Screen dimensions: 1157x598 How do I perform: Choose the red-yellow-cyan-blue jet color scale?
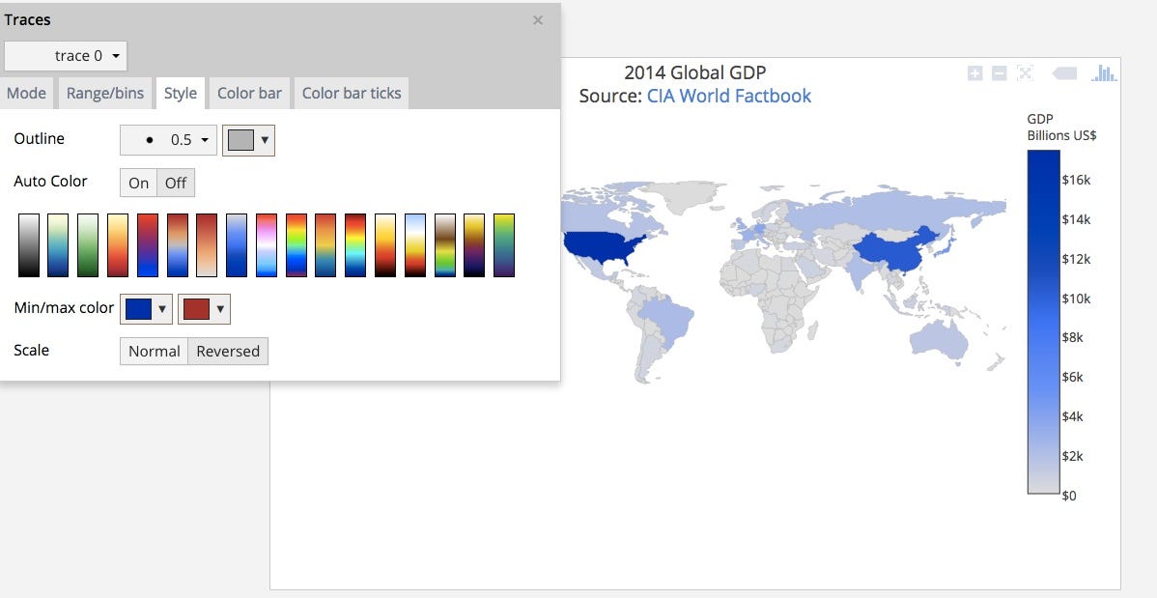coord(354,245)
